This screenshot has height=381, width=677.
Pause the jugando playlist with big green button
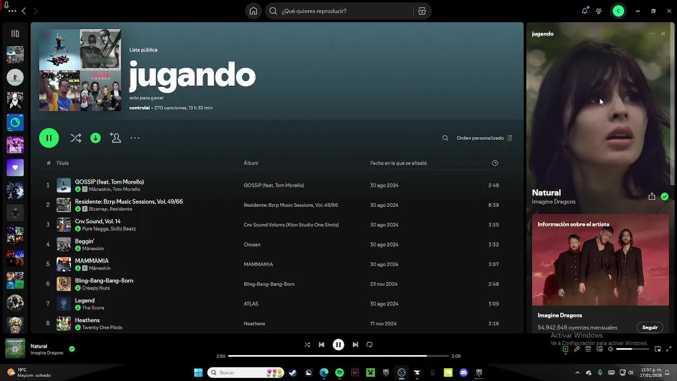point(49,138)
